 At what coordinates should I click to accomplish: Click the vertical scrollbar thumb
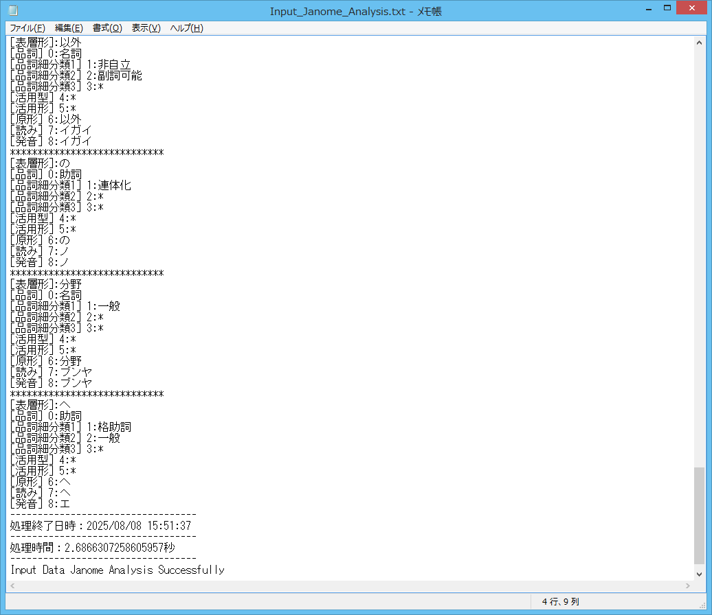pos(699,515)
